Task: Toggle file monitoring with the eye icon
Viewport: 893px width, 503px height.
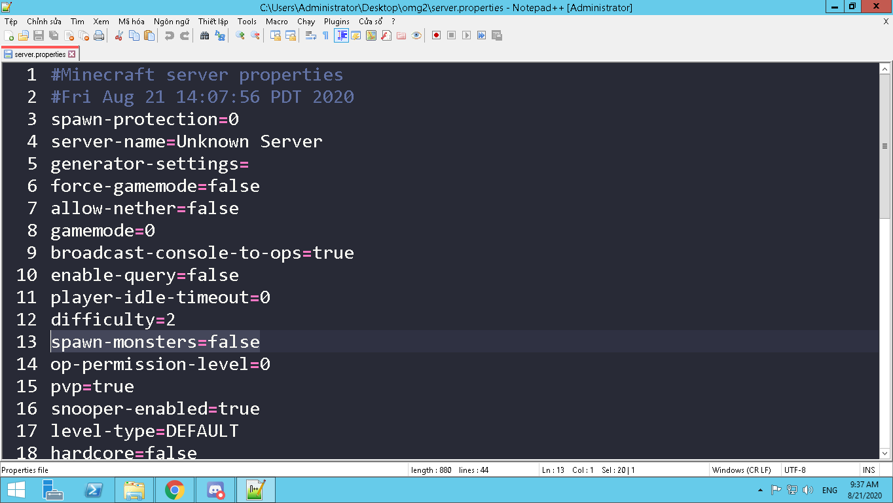Action: click(416, 35)
